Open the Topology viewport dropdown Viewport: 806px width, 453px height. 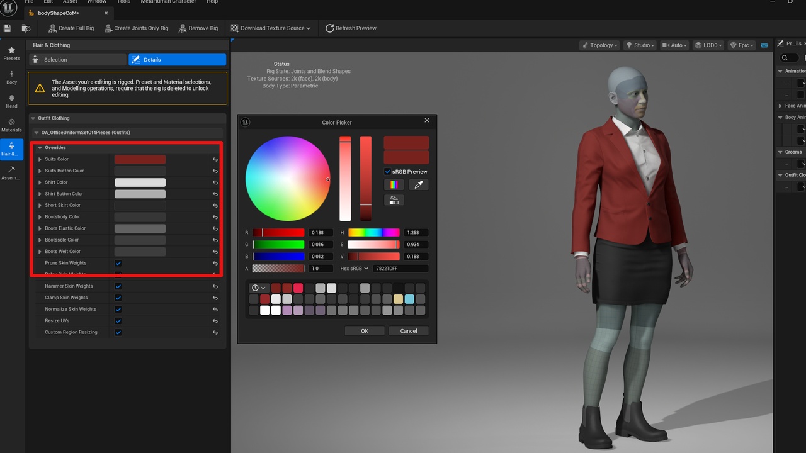(x=601, y=45)
